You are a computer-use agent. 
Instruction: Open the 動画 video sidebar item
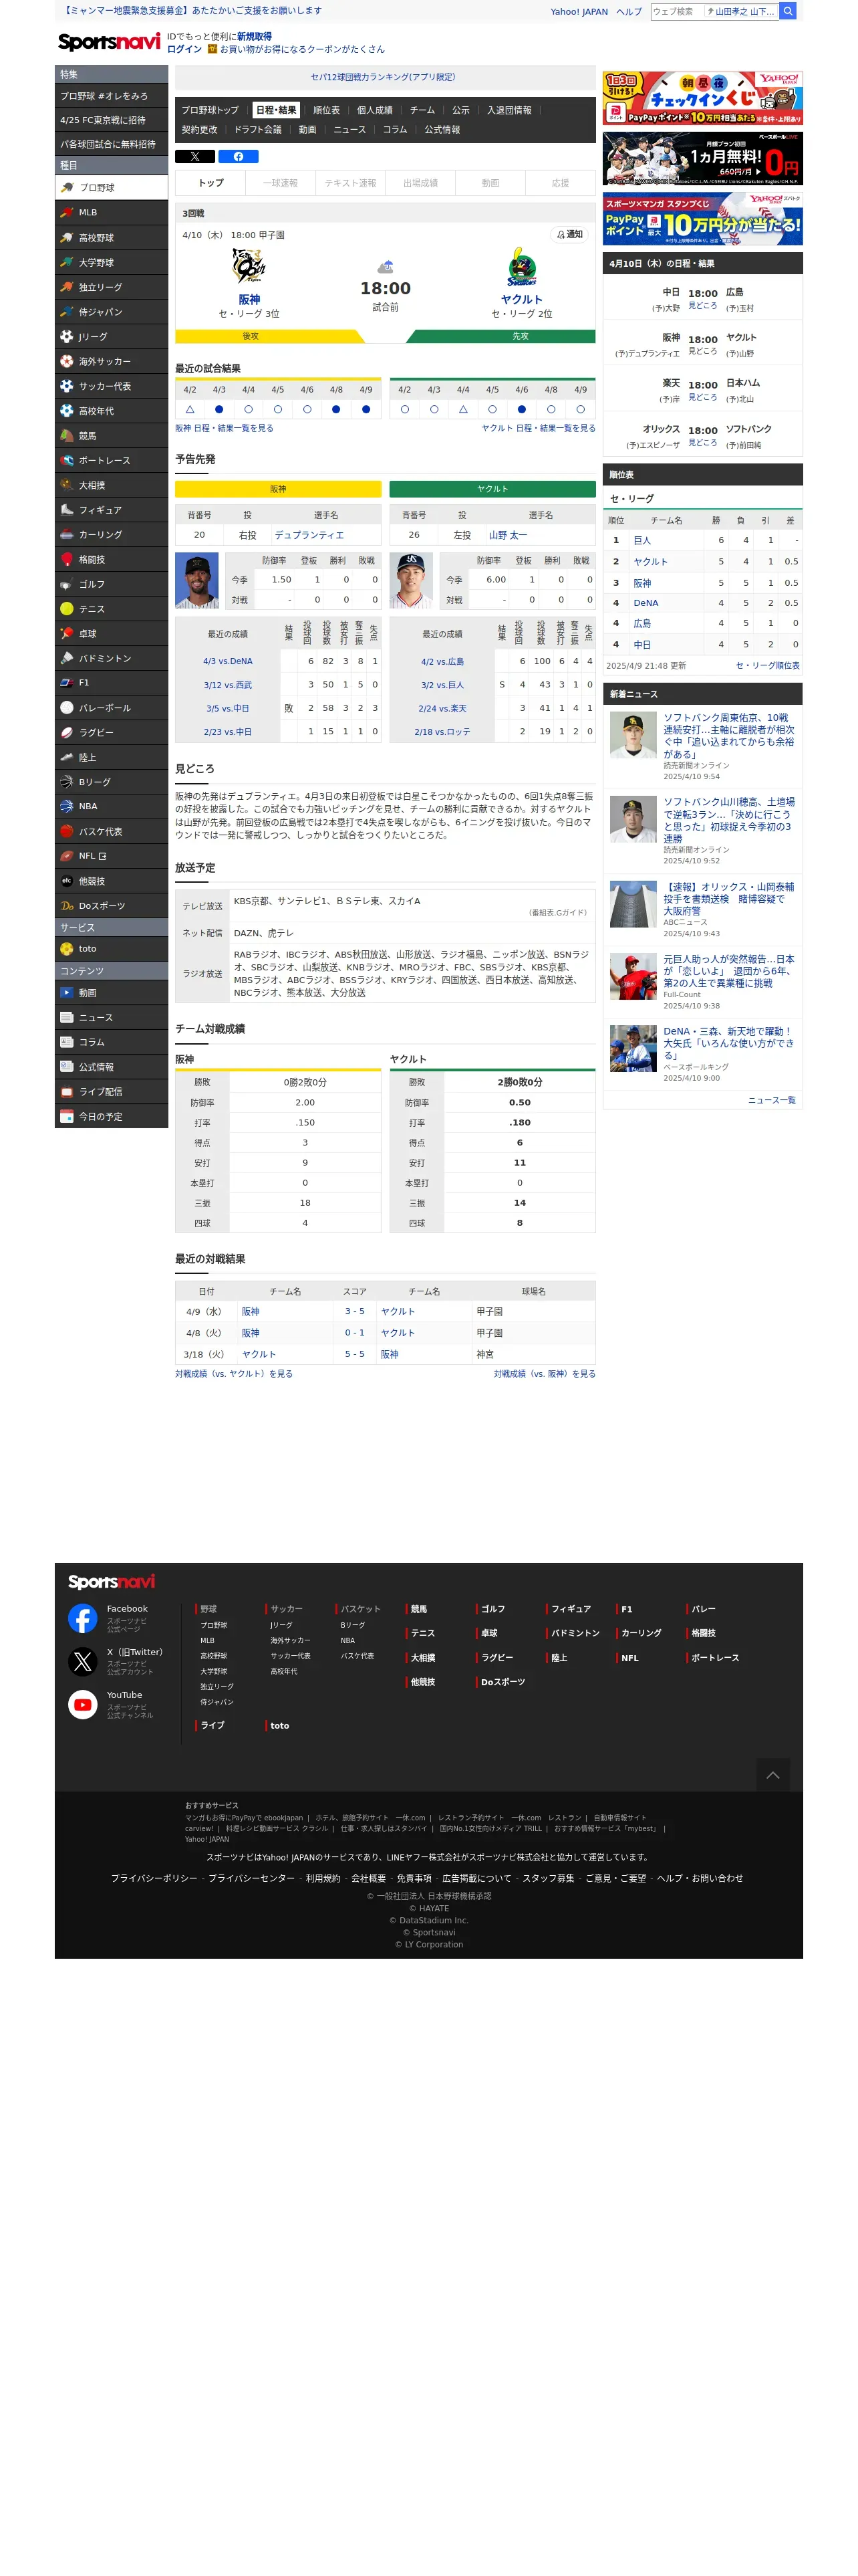point(111,992)
